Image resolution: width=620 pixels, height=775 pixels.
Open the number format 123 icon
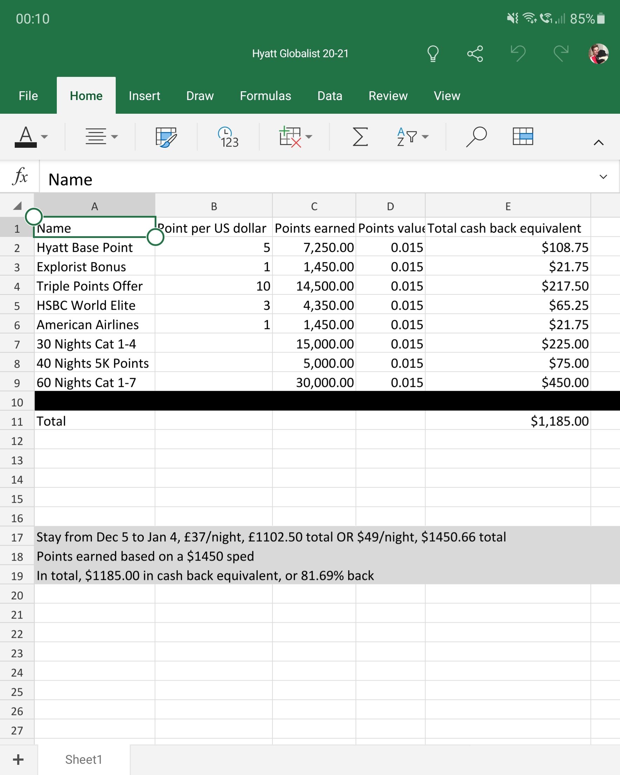point(228,137)
